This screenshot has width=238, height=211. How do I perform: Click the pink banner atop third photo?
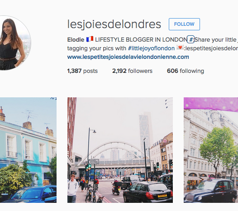211,104
